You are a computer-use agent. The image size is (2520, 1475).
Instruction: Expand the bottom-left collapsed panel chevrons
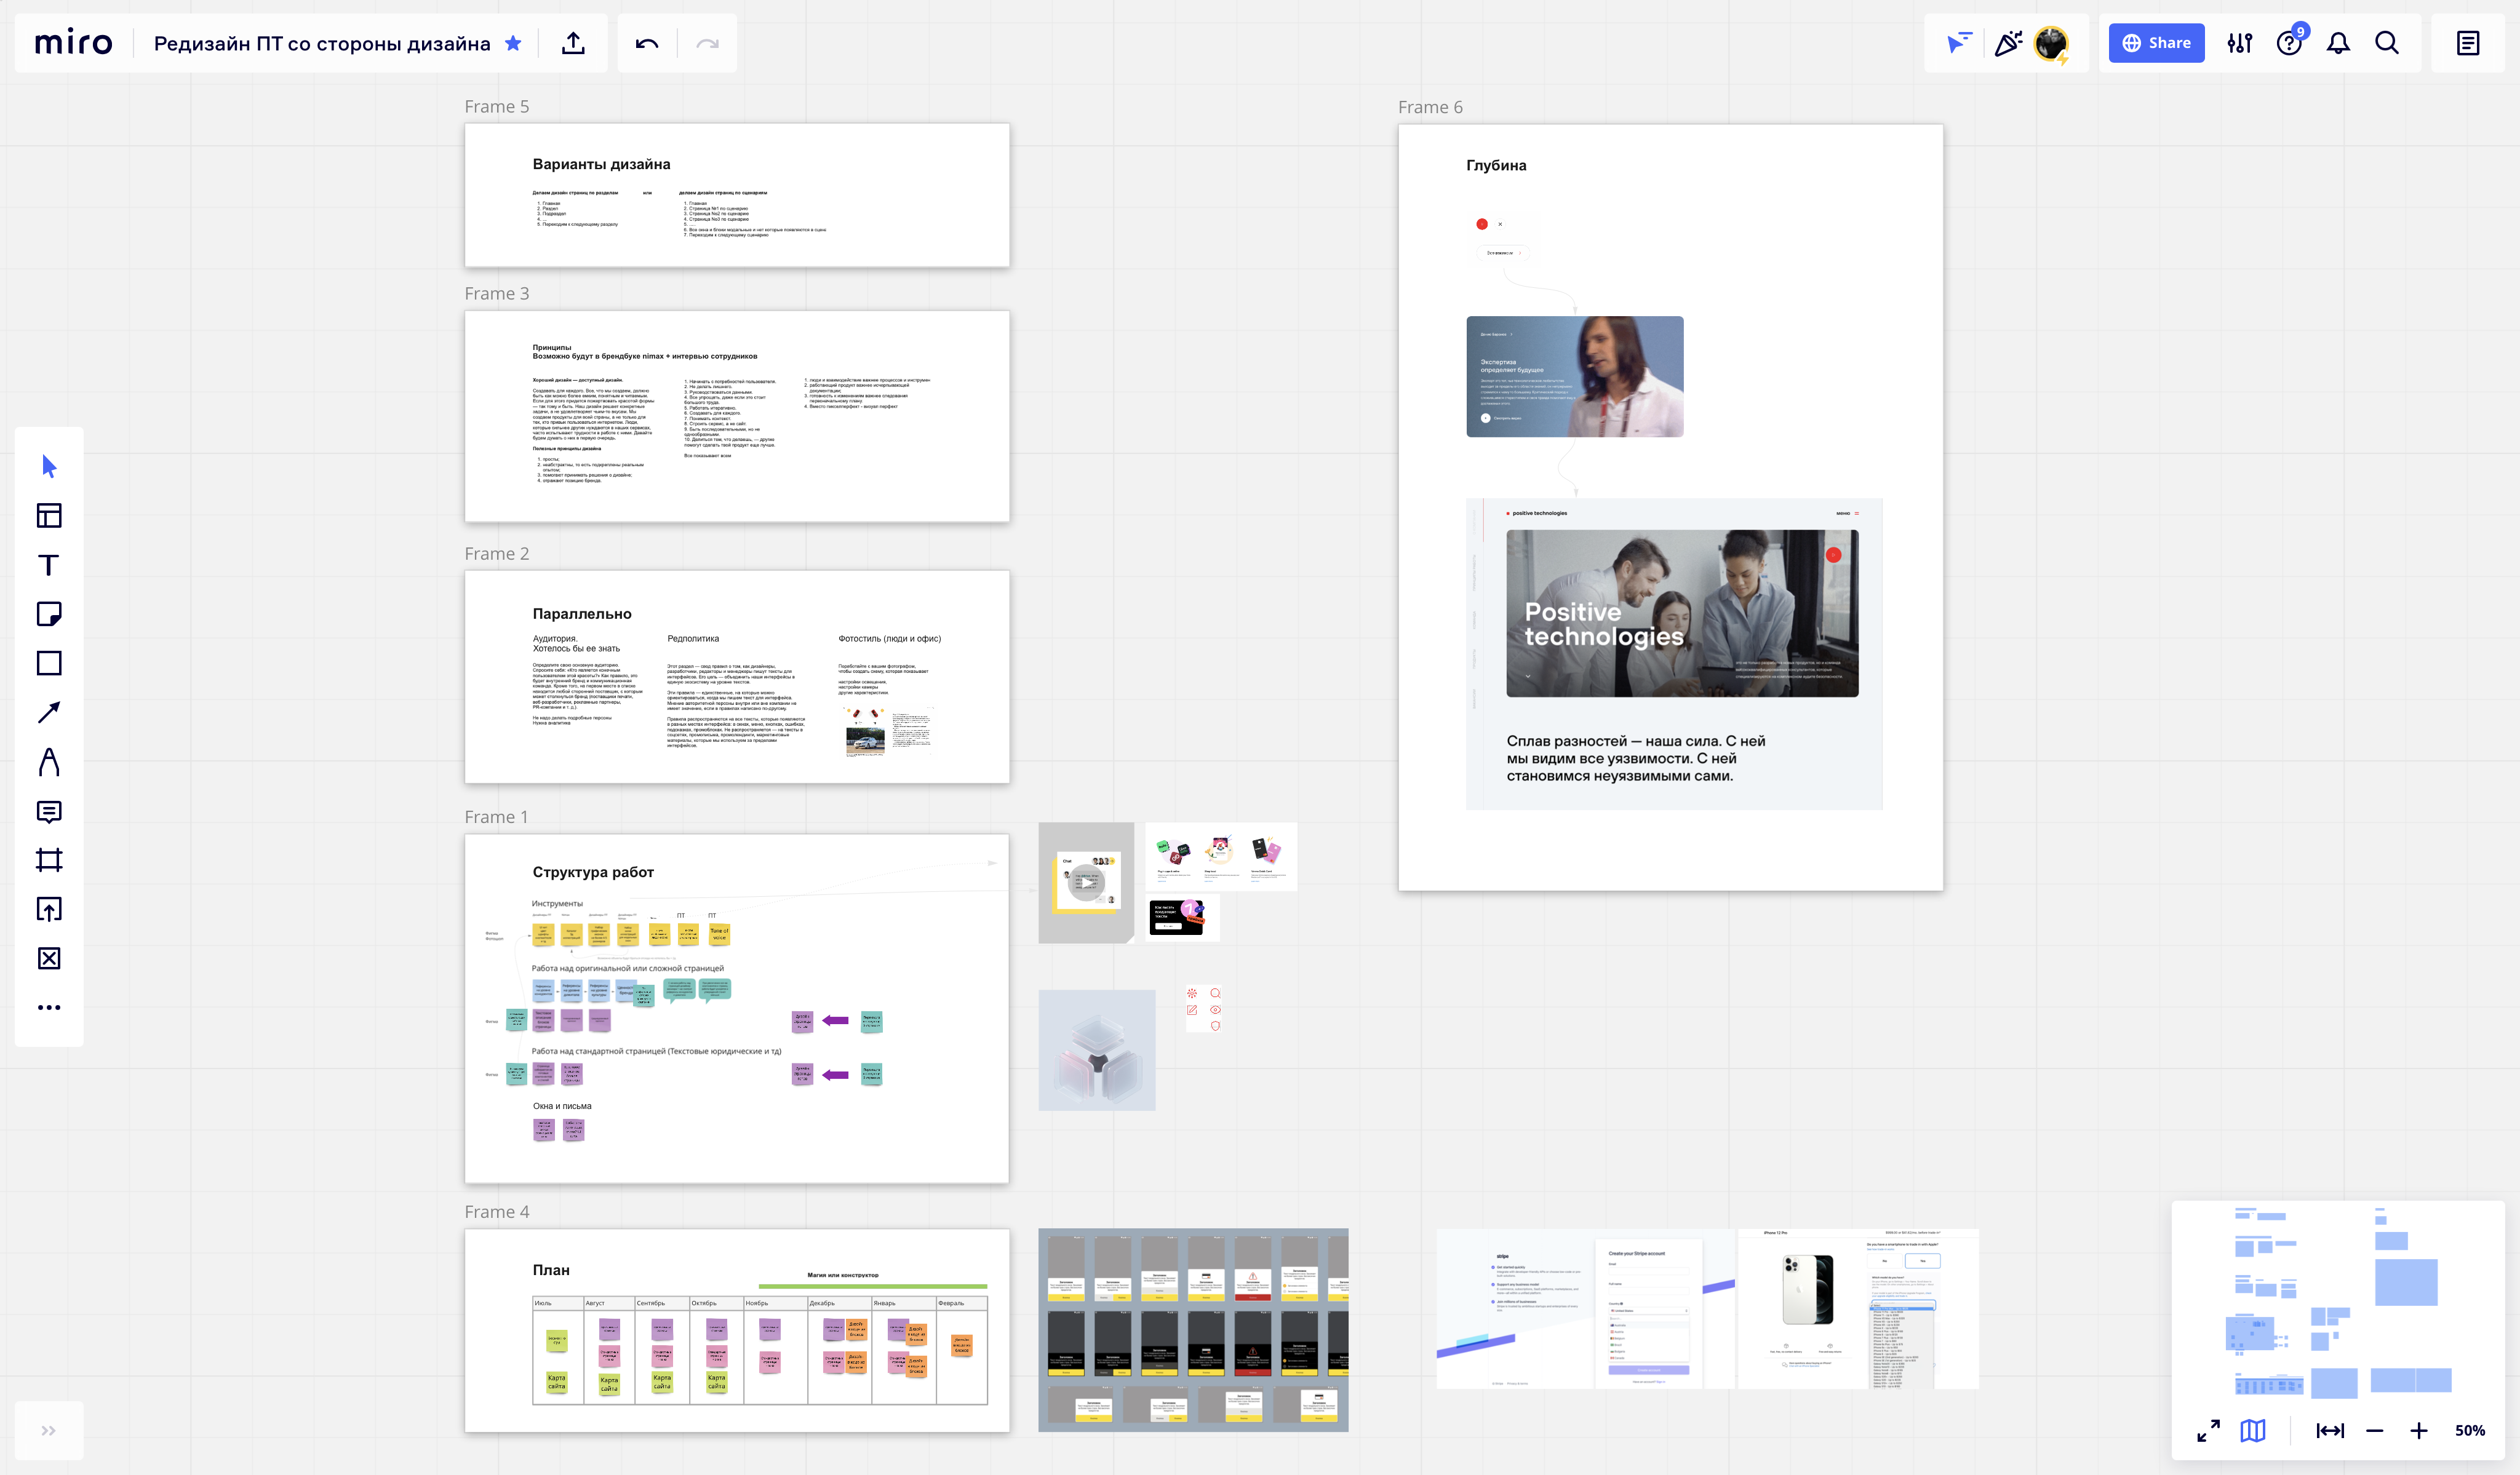48,1430
